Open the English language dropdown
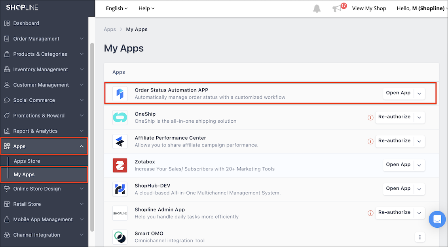The height and width of the screenshot is (247, 448). click(117, 9)
